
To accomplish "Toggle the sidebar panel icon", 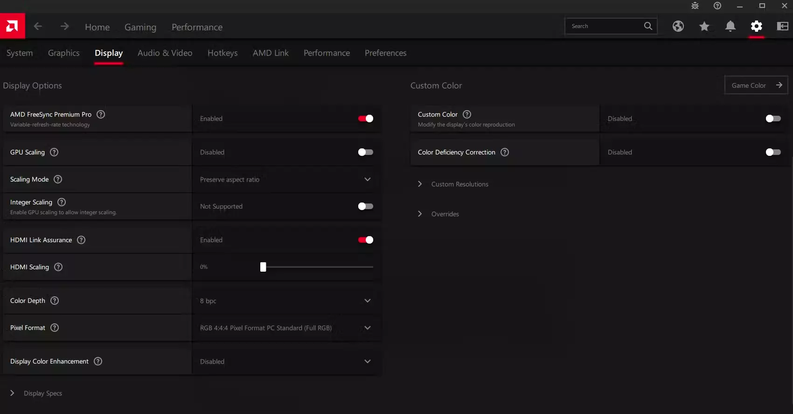I will click(783, 26).
